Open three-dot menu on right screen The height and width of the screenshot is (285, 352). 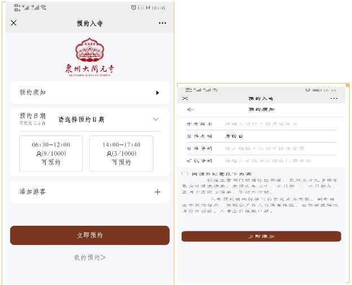(x=333, y=99)
